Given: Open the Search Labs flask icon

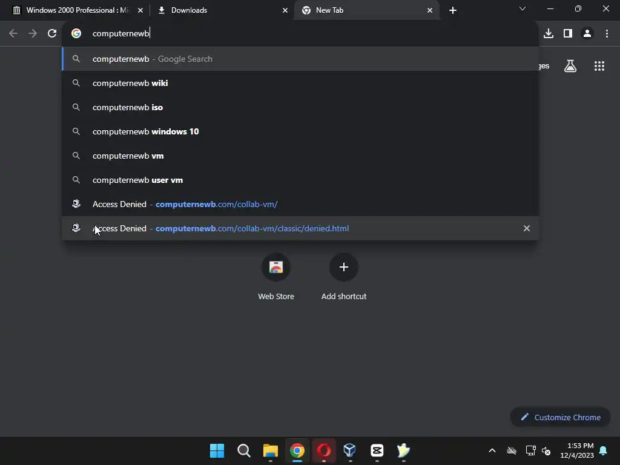Looking at the screenshot, I should pyautogui.click(x=570, y=66).
